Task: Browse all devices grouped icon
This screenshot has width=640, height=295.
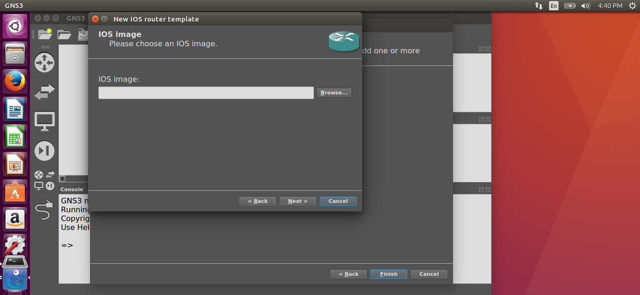Action: (x=45, y=180)
